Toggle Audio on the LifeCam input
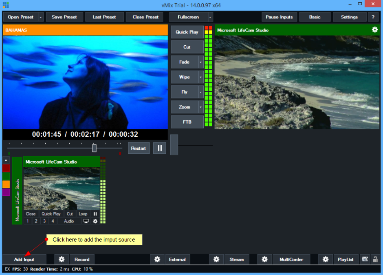The width and height of the screenshot is (383, 275). click(x=69, y=221)
